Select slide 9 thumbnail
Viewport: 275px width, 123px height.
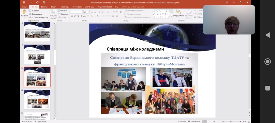pos(37,54)
